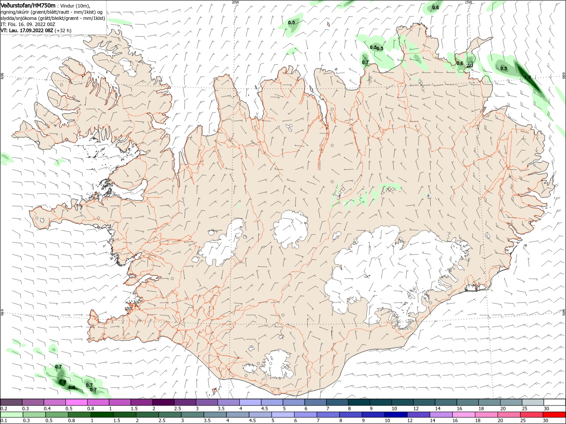Select the valid time 'VT: Lau. 17.09.2022 08Z (+32 h)'
Screen dimensions: 566x424
click(36, 30)
